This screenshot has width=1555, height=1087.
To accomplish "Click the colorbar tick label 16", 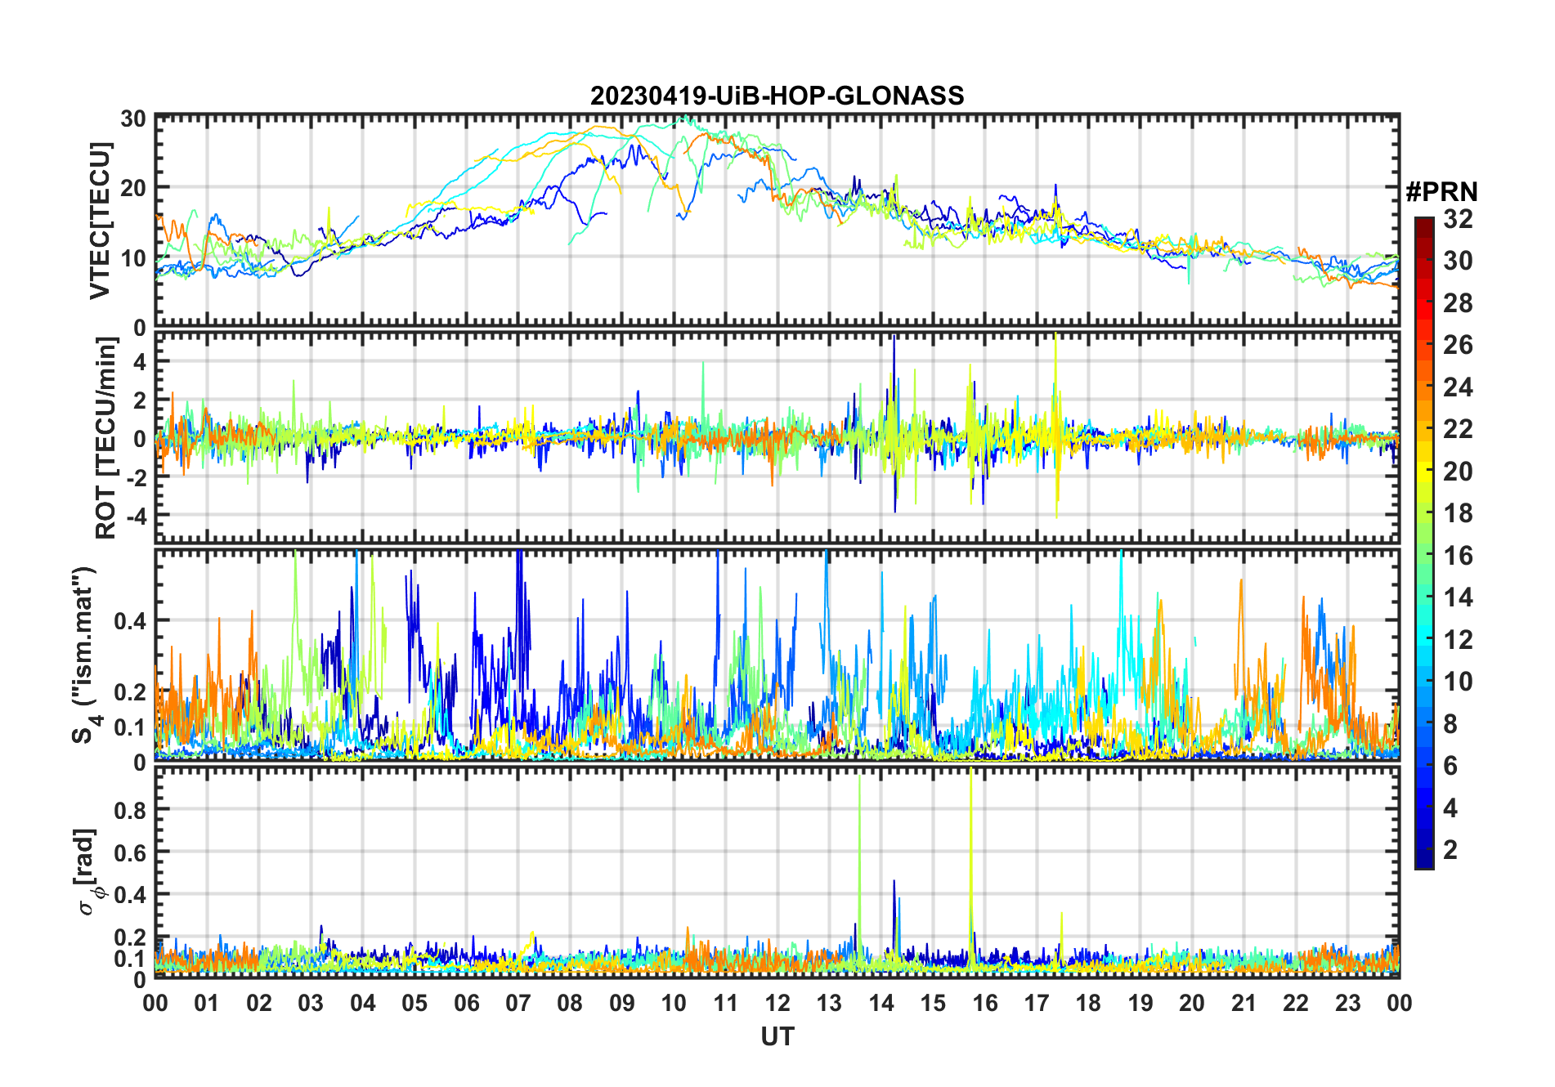I will click(1458, 556).
